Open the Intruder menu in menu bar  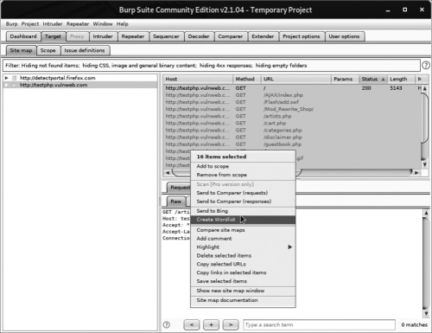(x=53, y=24)
